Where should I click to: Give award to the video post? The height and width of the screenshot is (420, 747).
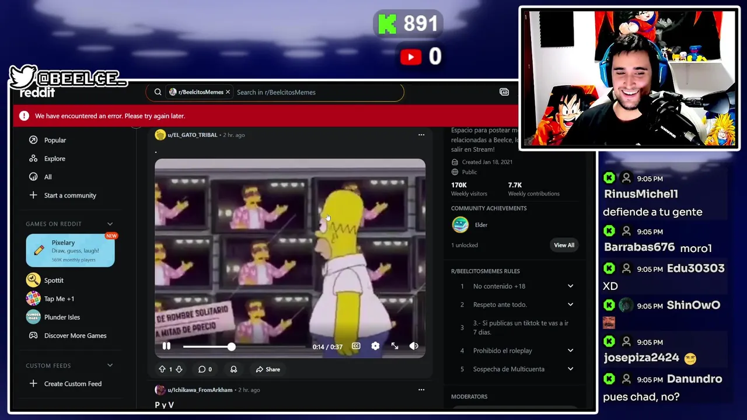click(233, 369)
